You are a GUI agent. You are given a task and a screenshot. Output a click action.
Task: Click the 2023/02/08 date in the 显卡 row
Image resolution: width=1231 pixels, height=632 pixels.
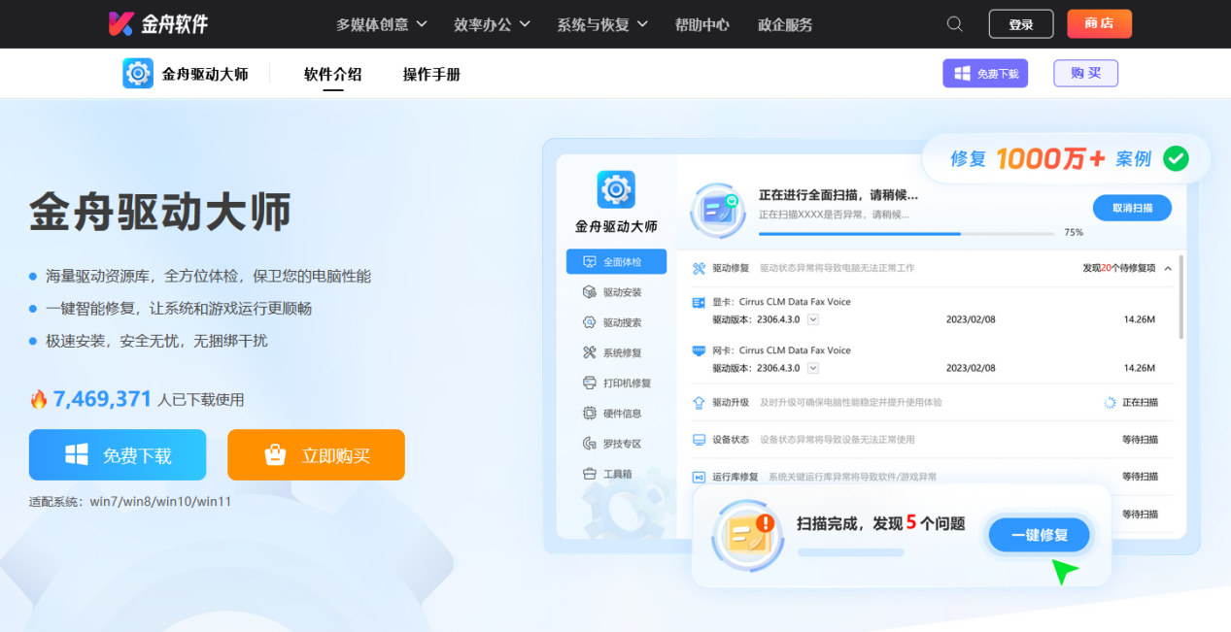pyautogui.click(x=971, y=319)
